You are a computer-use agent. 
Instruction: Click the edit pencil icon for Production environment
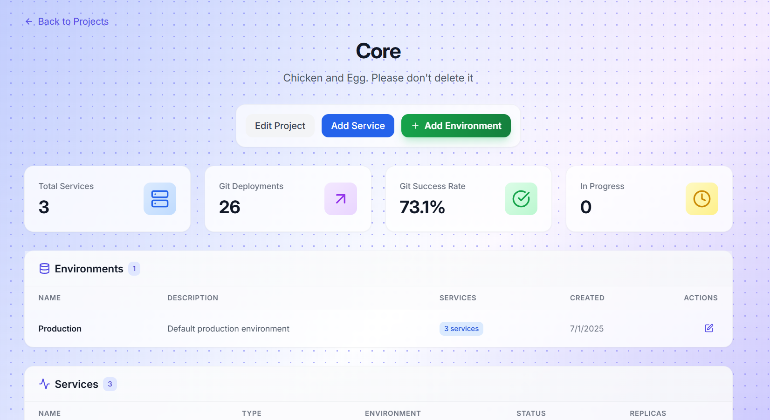coord(709,328)
